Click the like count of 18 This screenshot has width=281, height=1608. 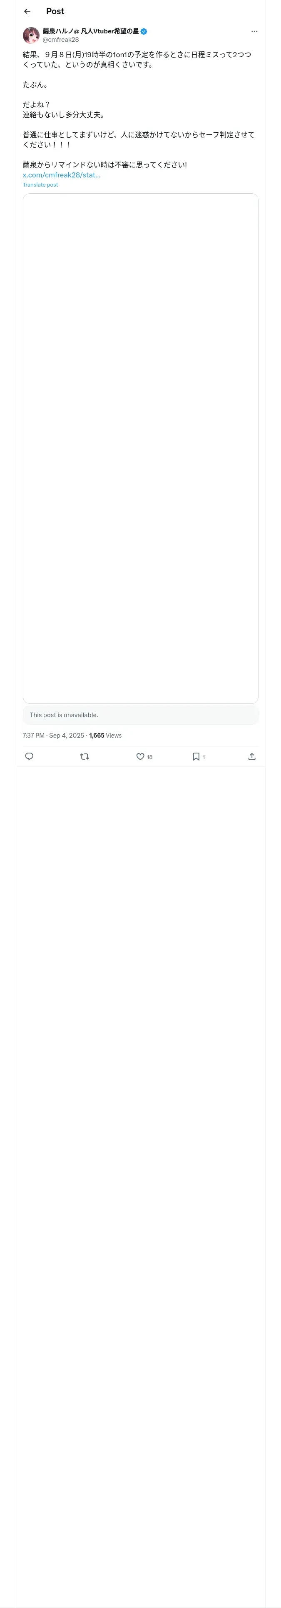149,757
